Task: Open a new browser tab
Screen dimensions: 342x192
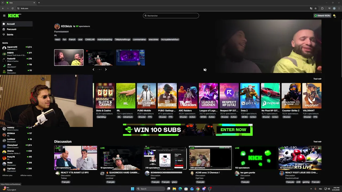Action: point(39,3)
